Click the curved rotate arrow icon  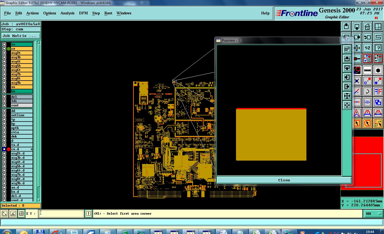pyautogui.click(x=367, y=92)
